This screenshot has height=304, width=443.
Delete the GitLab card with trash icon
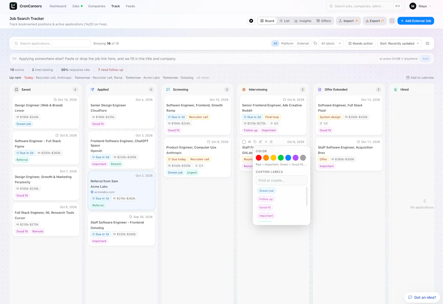(x=271, y=142)
